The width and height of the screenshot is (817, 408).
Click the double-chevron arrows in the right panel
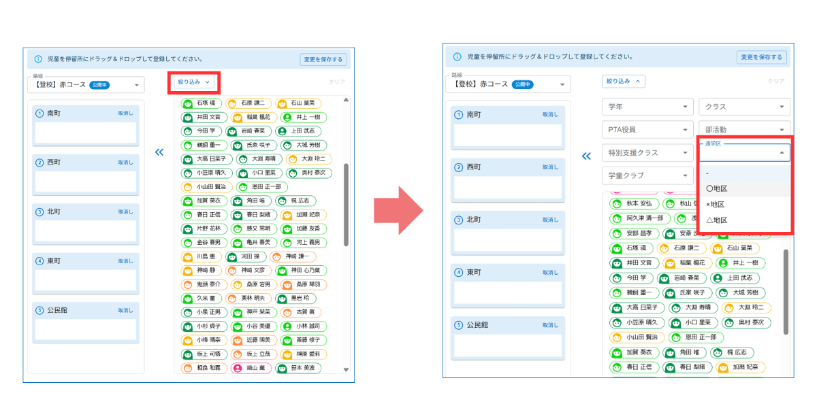(586, 156)
